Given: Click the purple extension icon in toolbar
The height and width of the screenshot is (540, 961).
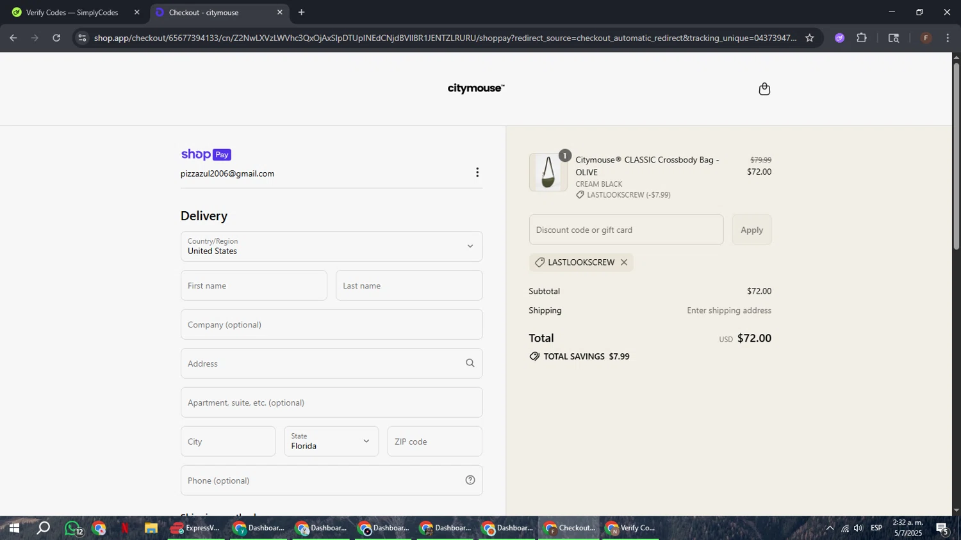Looking at the screenshot, I should 839,38.
